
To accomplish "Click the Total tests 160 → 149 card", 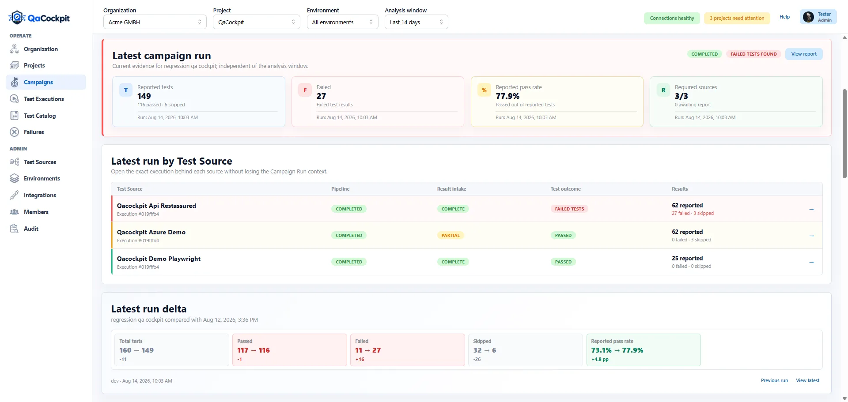I will pos(172,350).
